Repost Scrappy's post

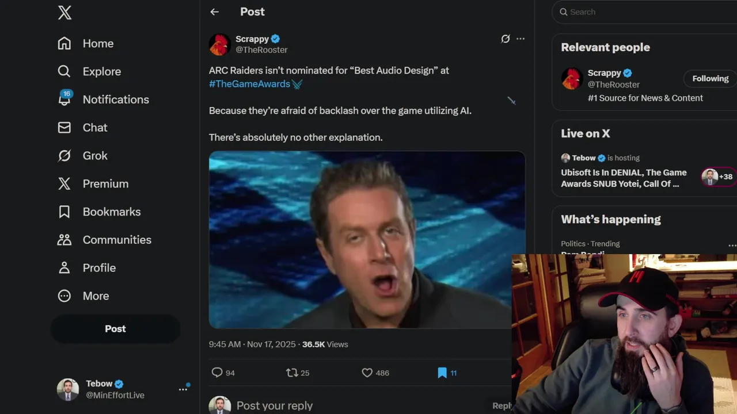point(292,373)
